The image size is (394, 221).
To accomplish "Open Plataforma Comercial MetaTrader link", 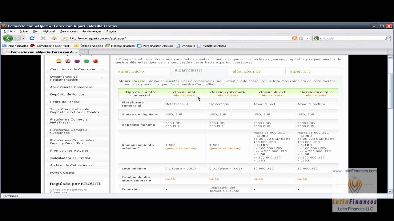I will pos(69,121).
